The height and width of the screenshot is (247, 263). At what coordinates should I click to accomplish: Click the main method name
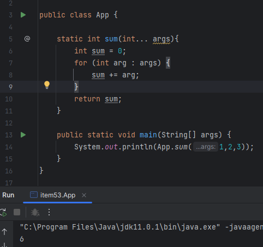pyautogui.click(x=148, y=135)
